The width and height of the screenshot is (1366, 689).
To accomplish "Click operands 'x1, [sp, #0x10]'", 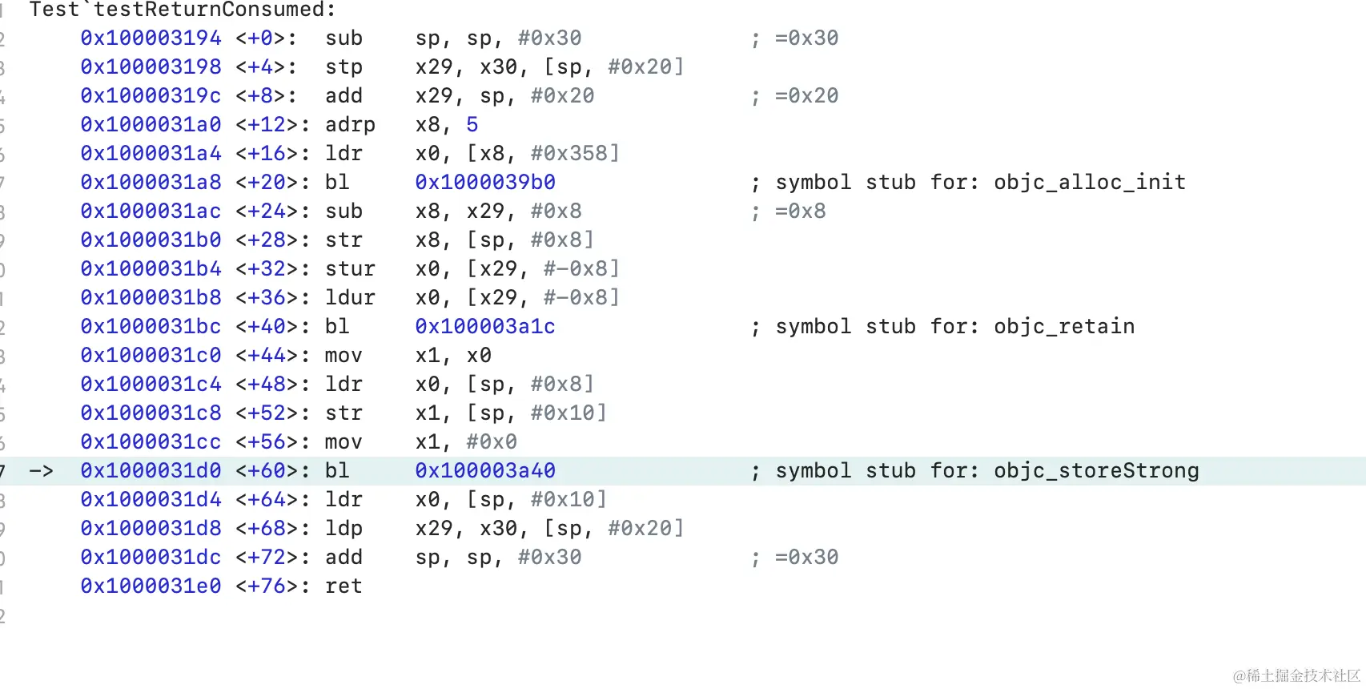I will click(x=511, y=413).
